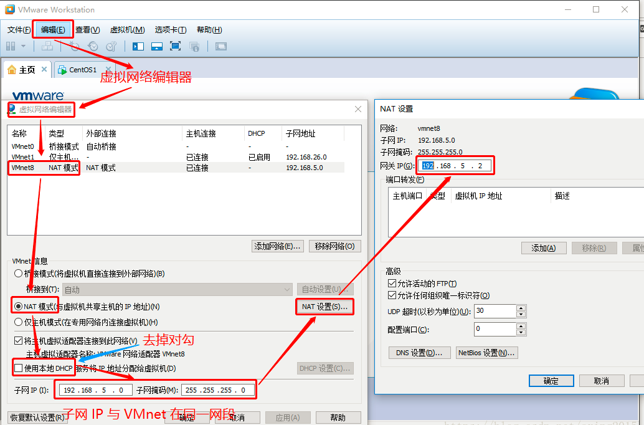Click the unity mode toolbar icon
Viewport: 644px width, 425px height.
coord(194,46)
